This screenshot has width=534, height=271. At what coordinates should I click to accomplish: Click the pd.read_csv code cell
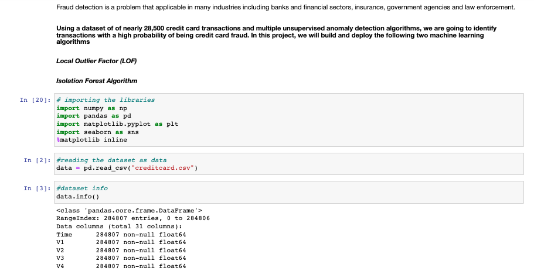point(289,164)
